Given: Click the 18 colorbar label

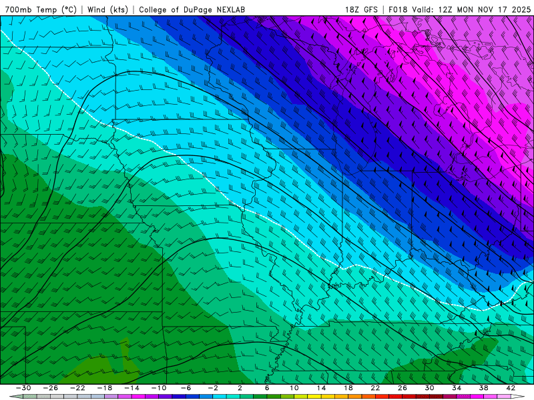Looking at the screenshot, I should click(348, 388).
